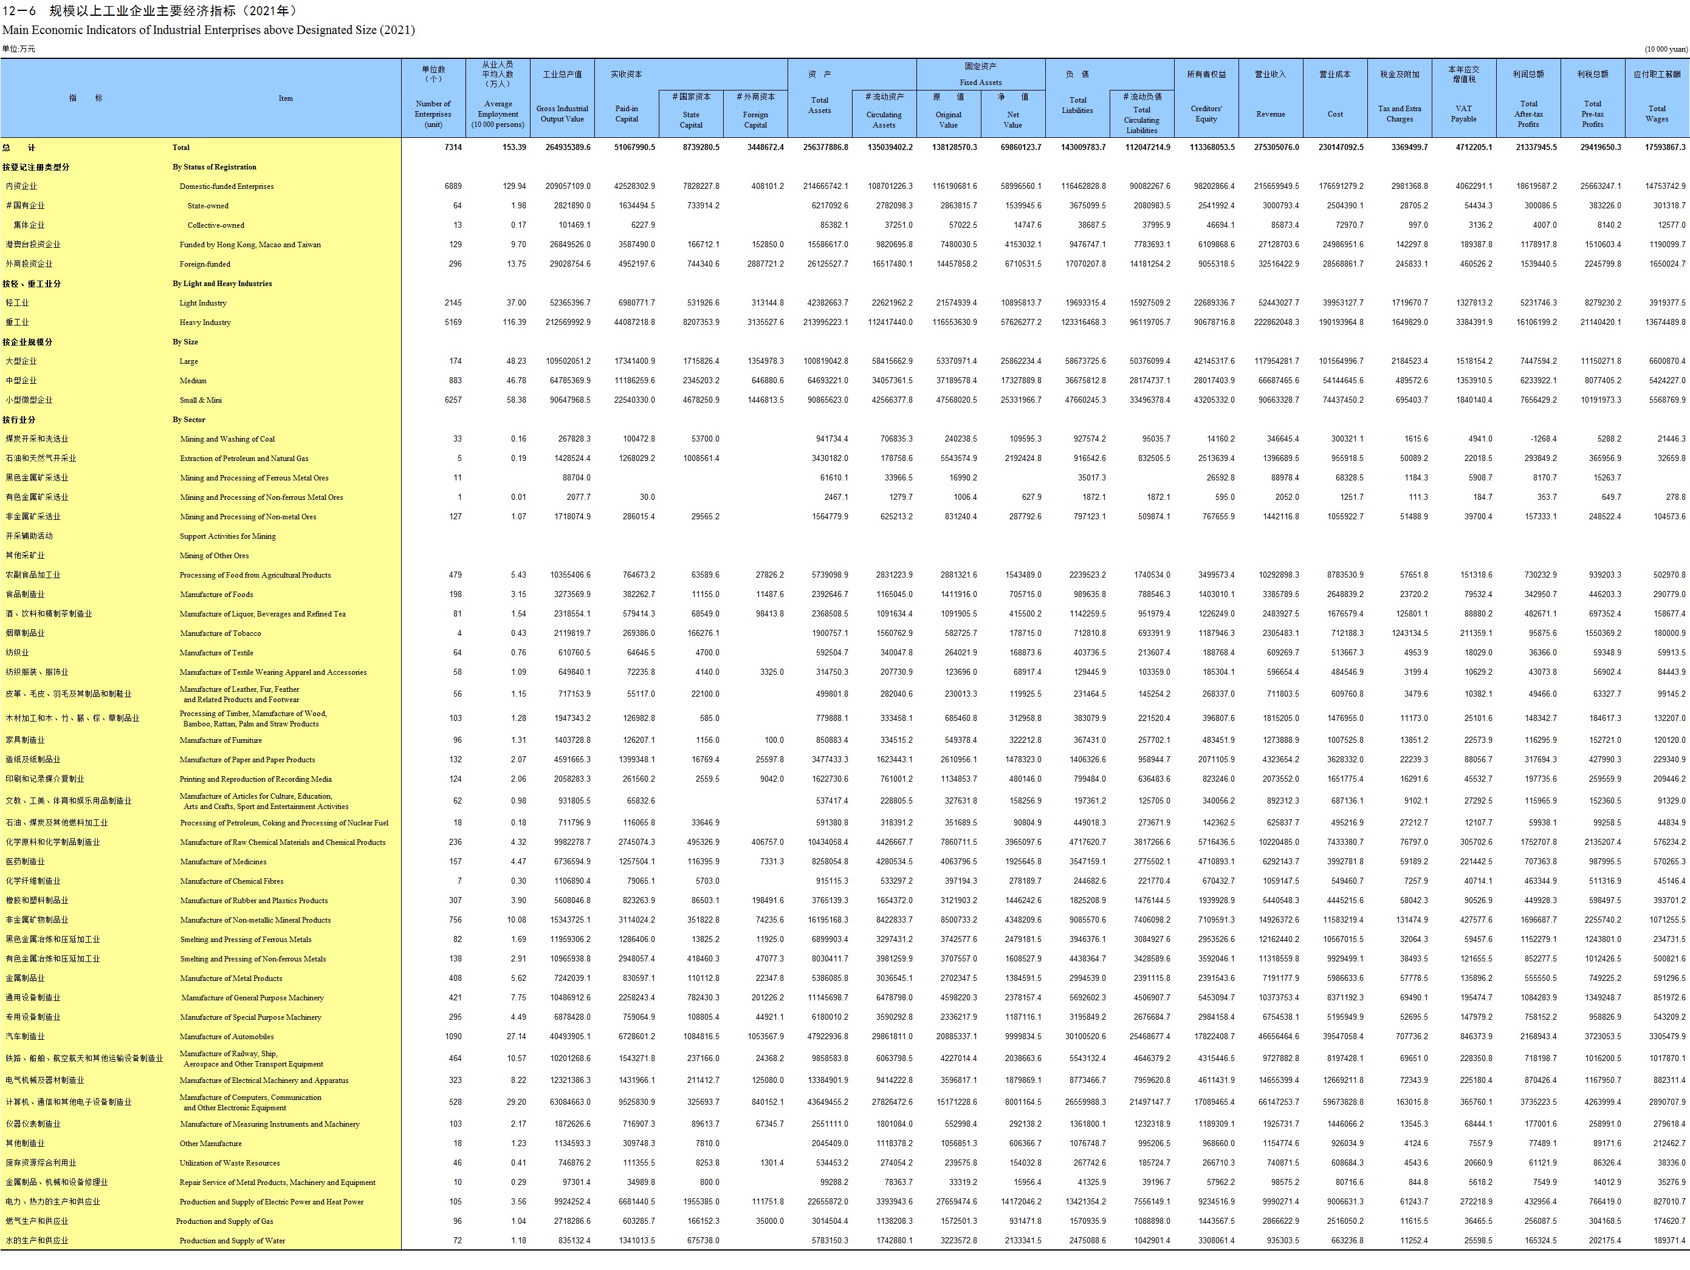
Task: Click the 'Small & Mini' row label
Action: pyautogui.click(x=202, y=400)
